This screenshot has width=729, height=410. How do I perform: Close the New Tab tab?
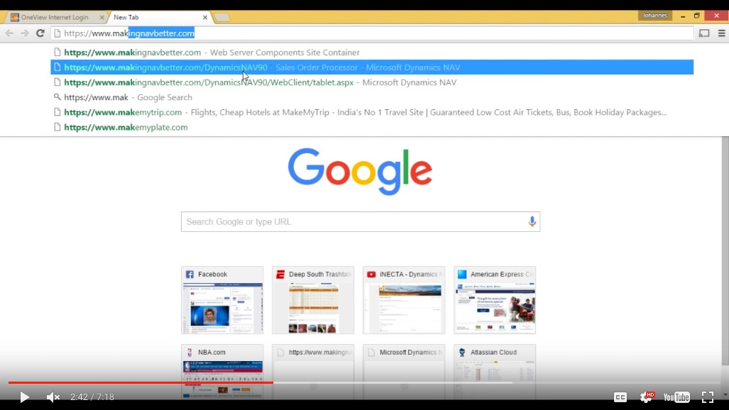205,17
